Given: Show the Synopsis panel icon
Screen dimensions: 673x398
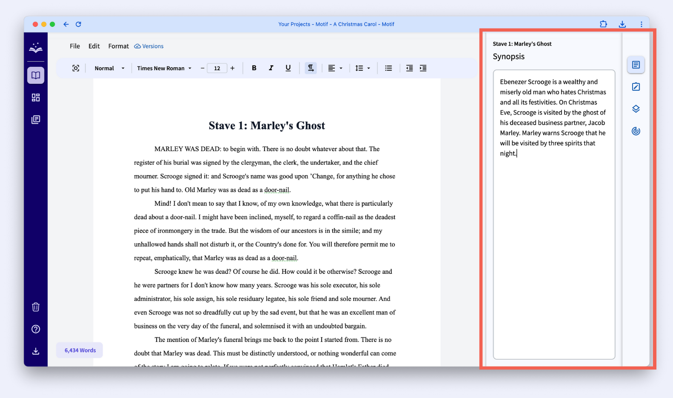Looking at the screenshot, I should (636, 65).
